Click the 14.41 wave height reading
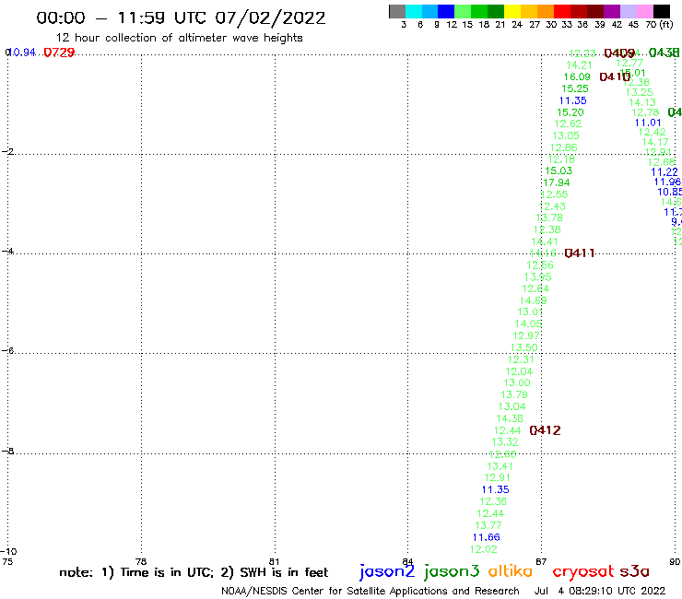Image resolution: width=682 pixels, height=599 pixels. click(544, 241)
